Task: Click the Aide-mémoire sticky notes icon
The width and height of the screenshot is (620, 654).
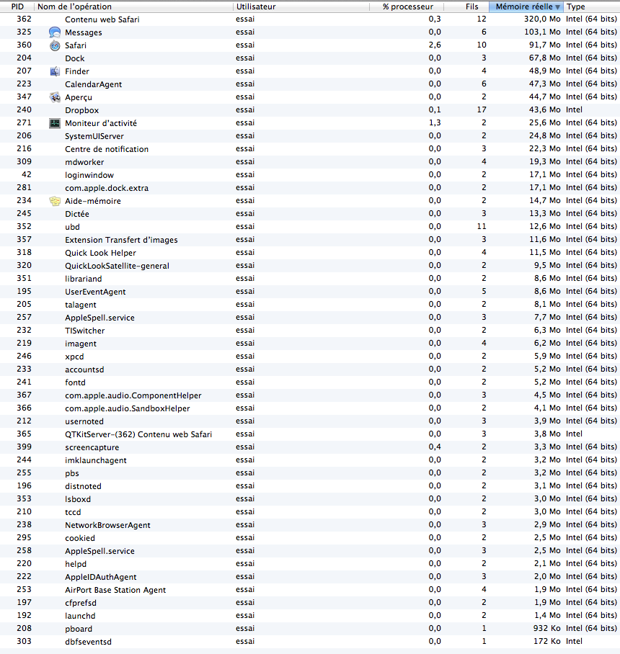Action: click(x=55, y=201)
